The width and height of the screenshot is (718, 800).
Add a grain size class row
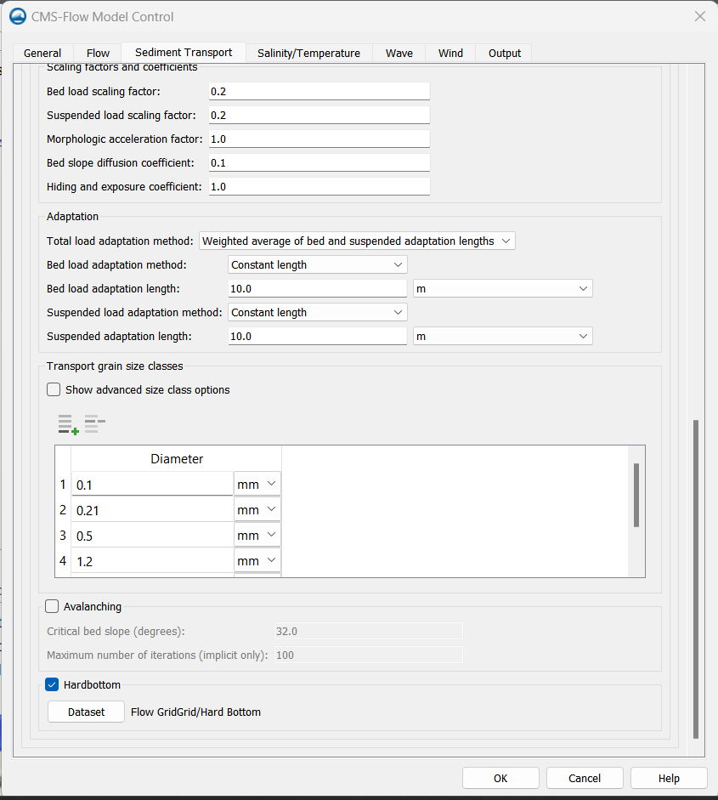pyautogui.click(x=68, y=424)
